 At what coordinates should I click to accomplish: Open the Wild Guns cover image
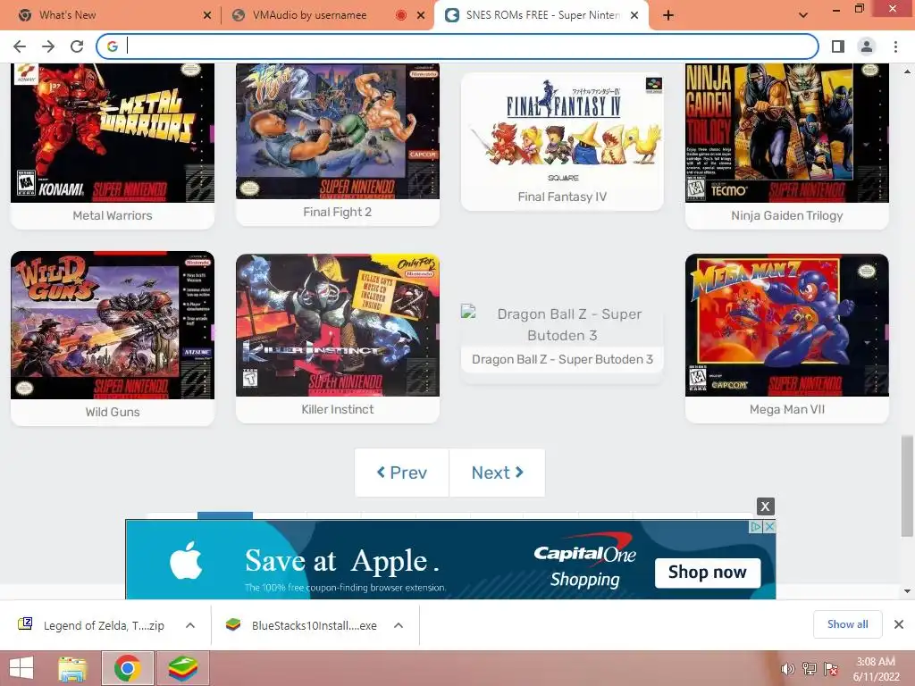113,325
